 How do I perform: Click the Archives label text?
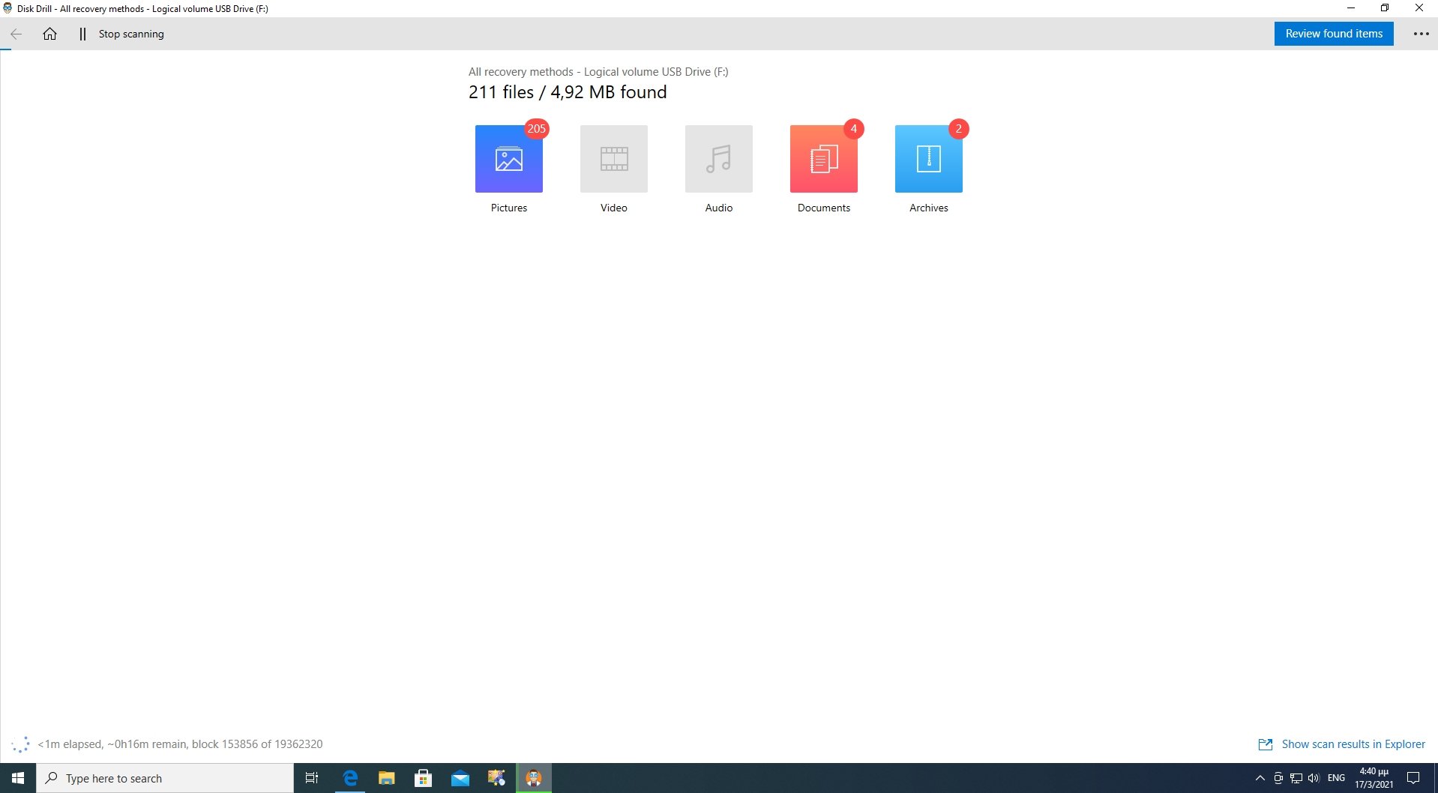(x=928, y=208)
